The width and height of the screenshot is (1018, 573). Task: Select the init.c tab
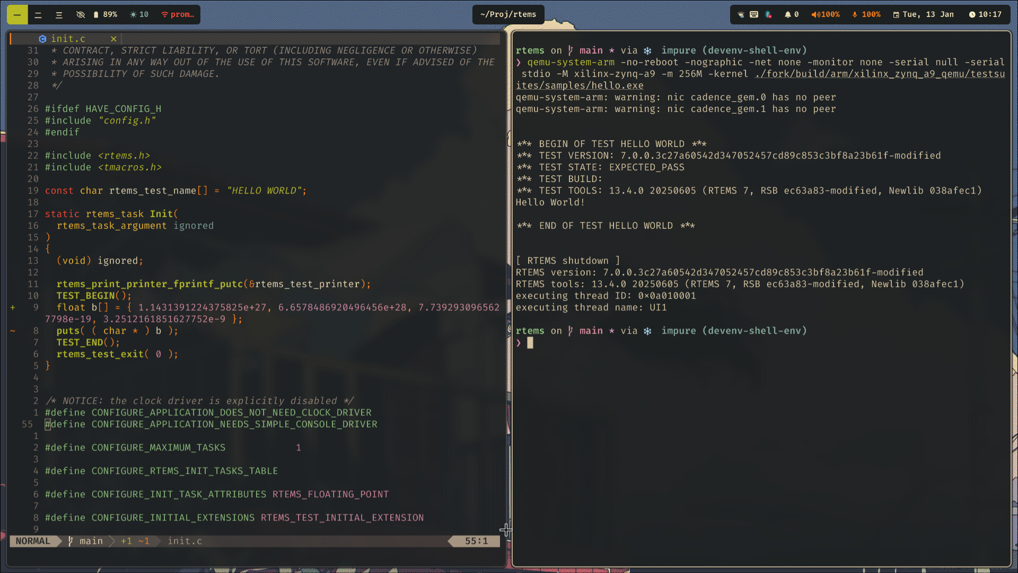68,39
